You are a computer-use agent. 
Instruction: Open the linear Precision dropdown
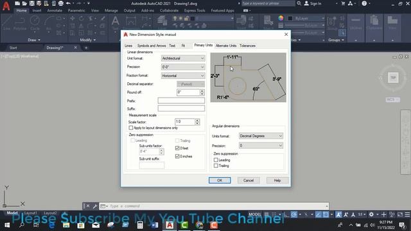tap(183, 67)
